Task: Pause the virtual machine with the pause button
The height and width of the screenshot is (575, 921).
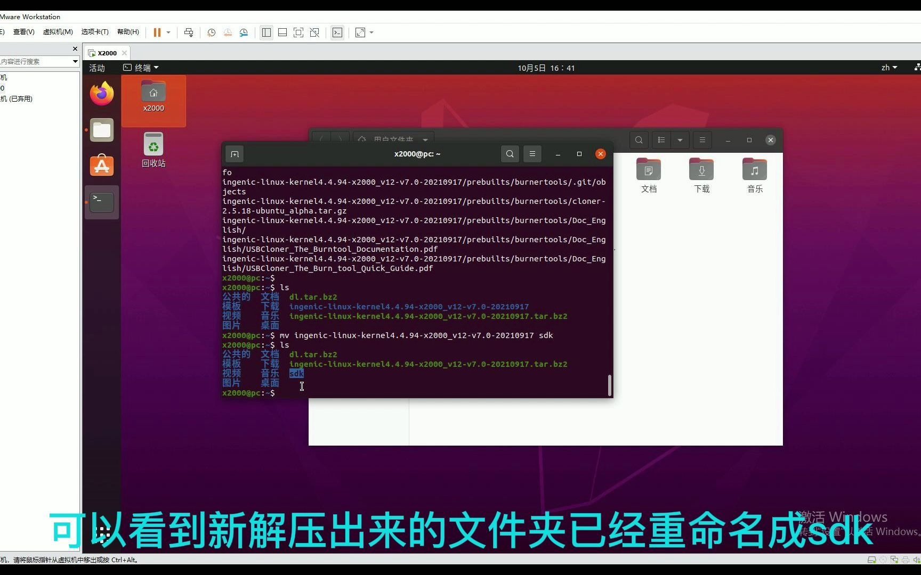Action: pyautogui.click(x=157, y=32)
